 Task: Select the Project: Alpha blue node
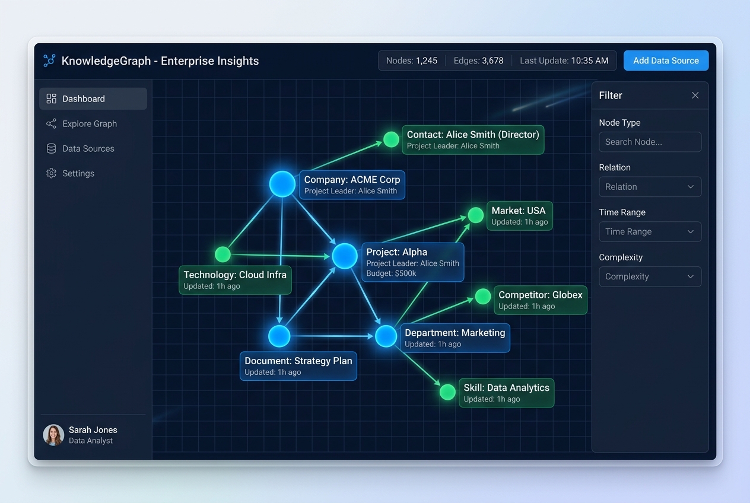tap(345, 256)
